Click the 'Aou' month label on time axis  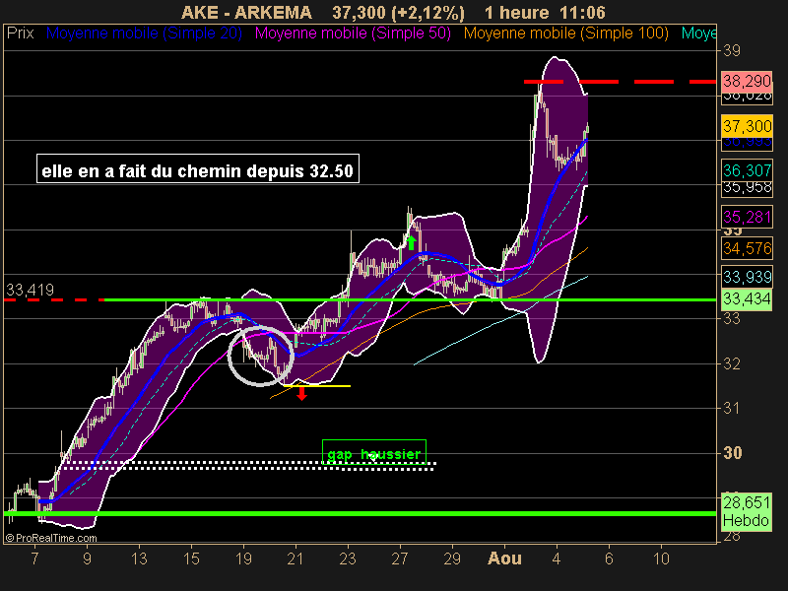[x=504, y=558]
